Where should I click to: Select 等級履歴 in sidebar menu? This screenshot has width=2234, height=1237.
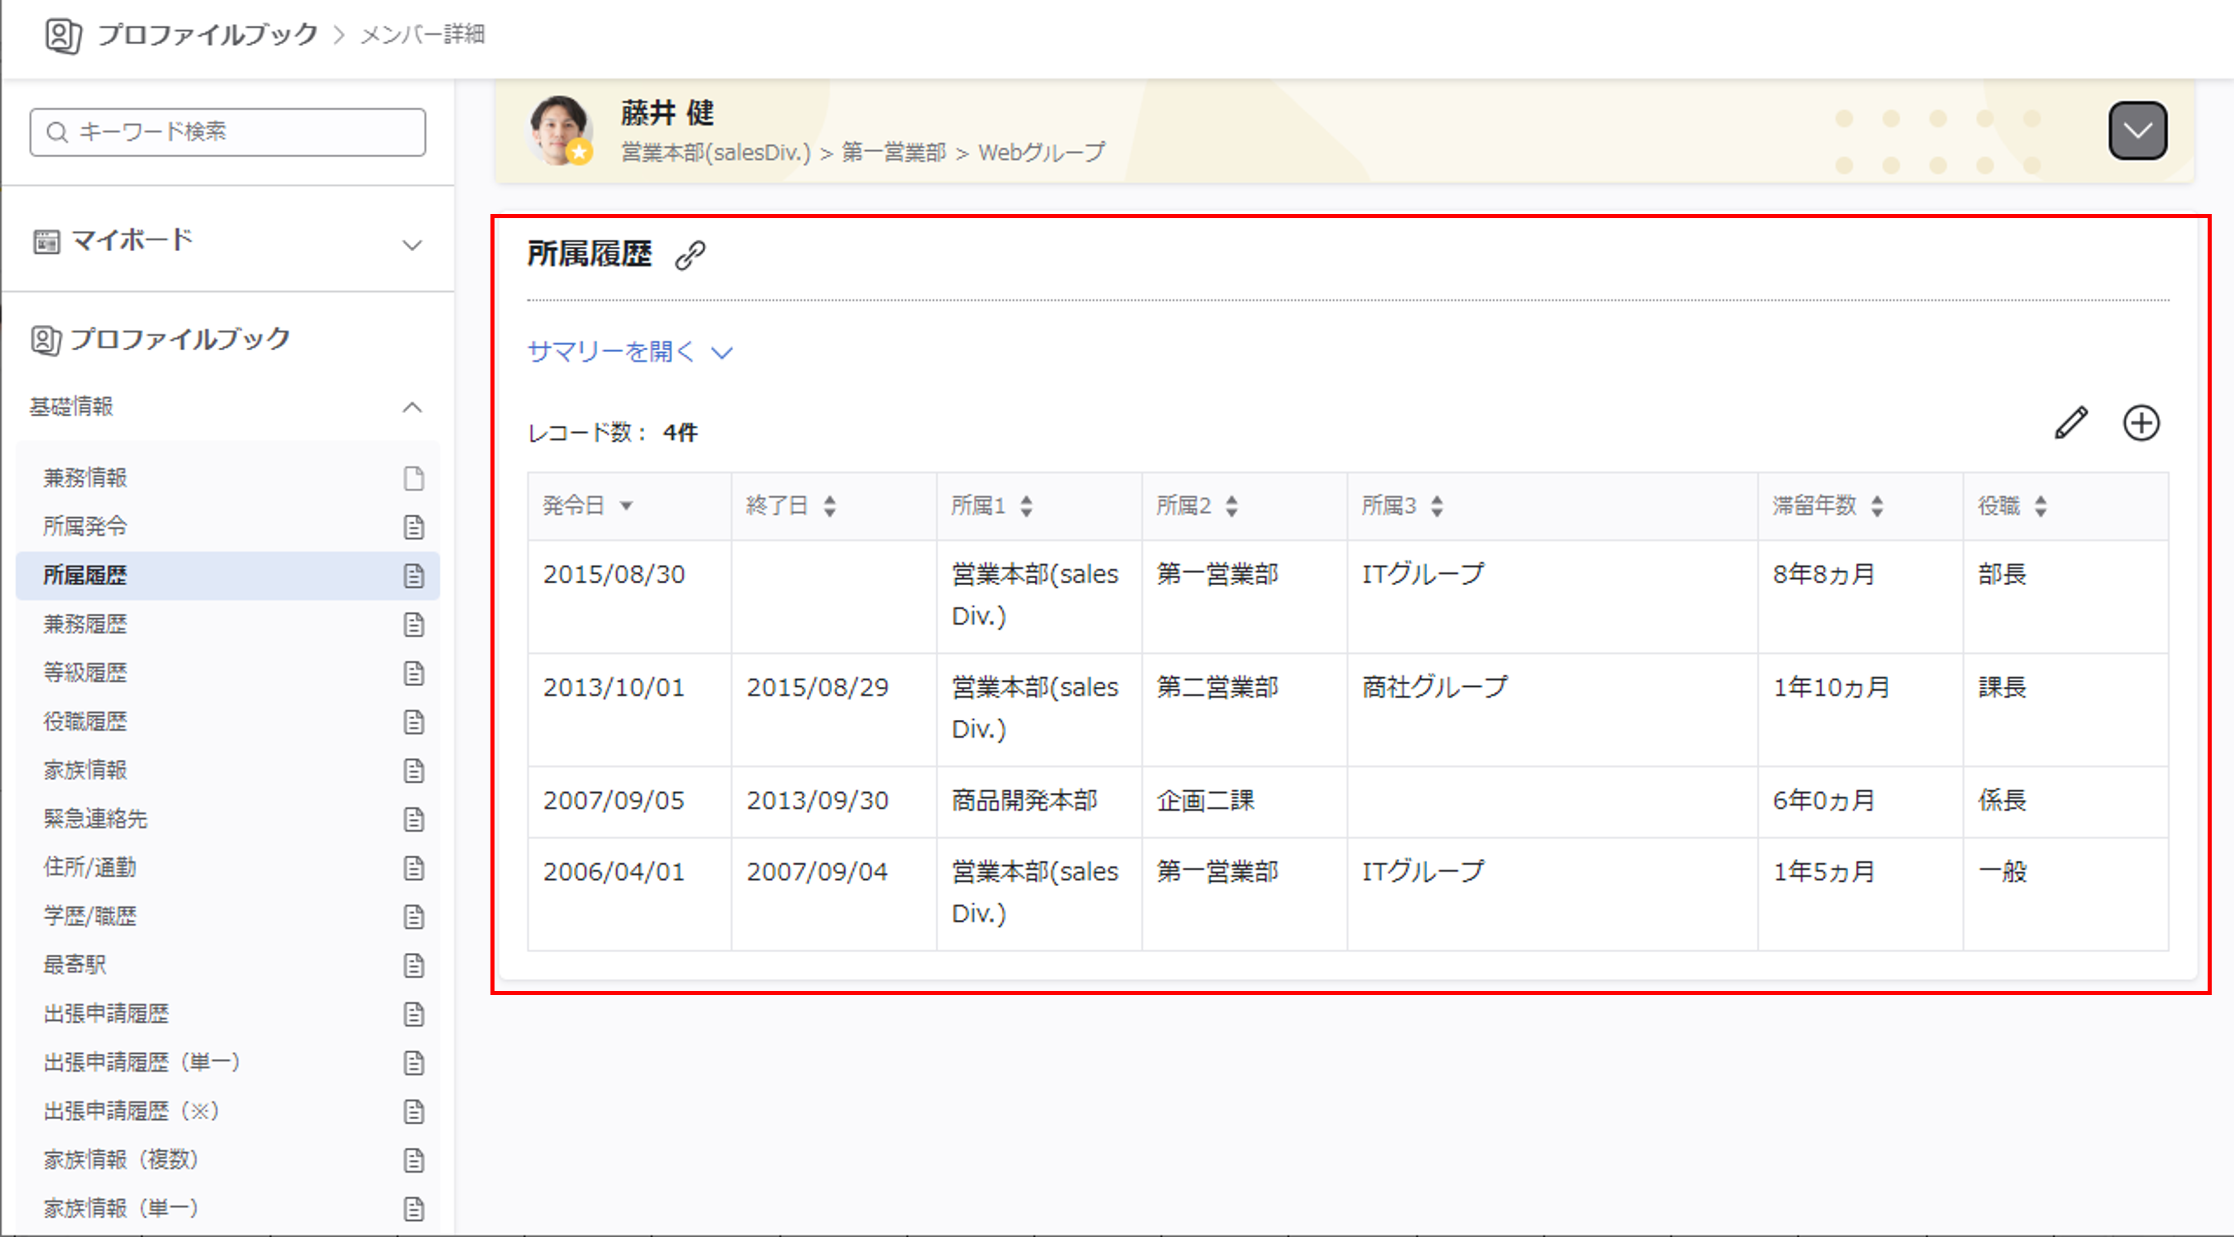[x=85, y=673]
